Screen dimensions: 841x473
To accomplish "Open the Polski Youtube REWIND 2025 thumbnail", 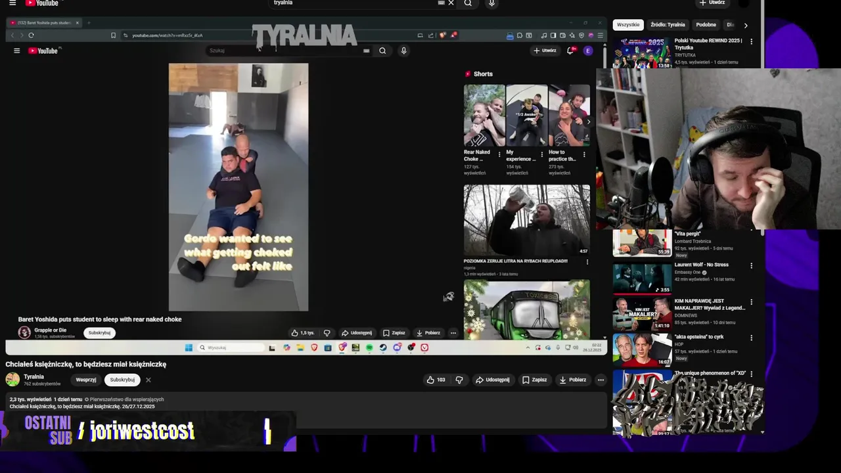I will pos(642,53).
